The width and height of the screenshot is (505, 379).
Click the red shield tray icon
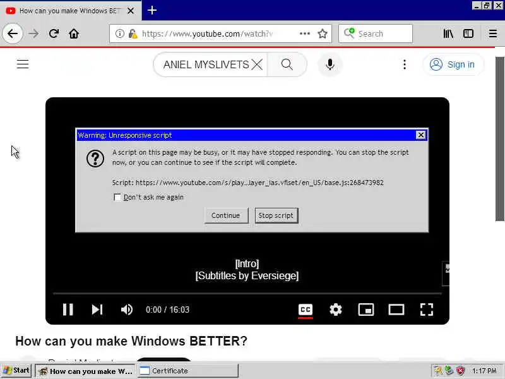(461, 371)
